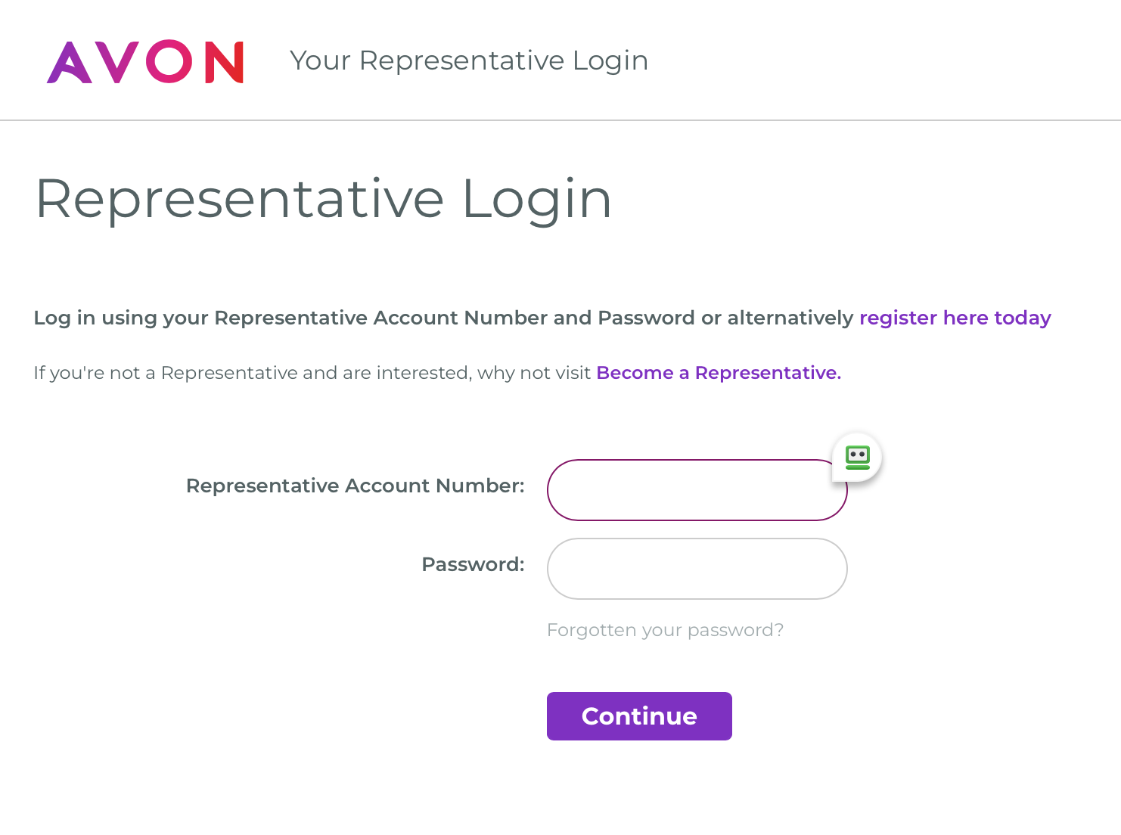Click the registration link after 'alternatively'
Viewport: 1121px width, 835px height.
tap(955, 318)
